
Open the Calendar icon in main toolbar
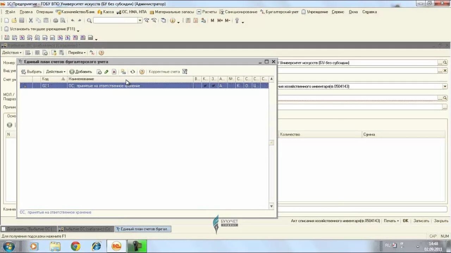pos(196,20)
